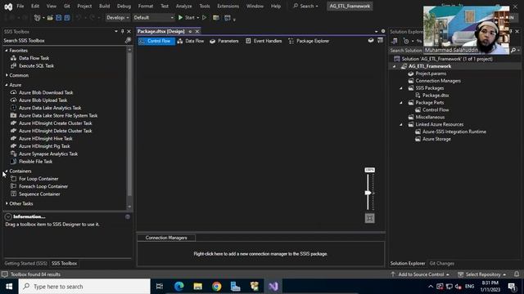
Task: Open the SSIS Toolbox window options dropdown
Action: click(116, 31)
